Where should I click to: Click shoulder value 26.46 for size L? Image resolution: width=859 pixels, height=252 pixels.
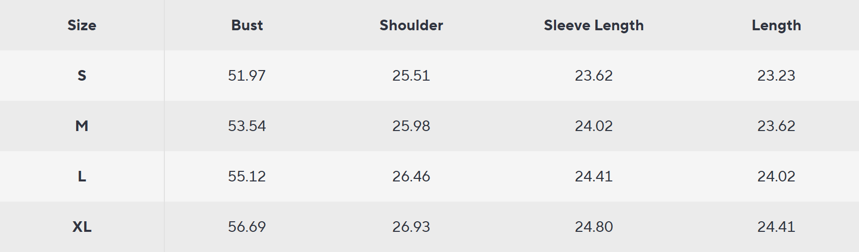click(x=411, y=176)
